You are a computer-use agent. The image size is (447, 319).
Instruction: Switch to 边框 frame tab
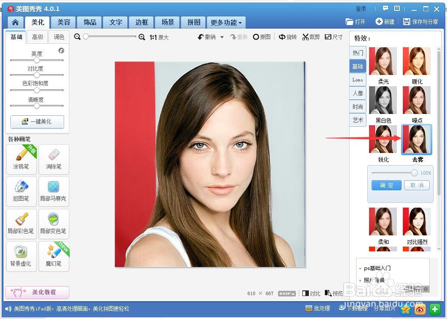[x=142, y=22]
